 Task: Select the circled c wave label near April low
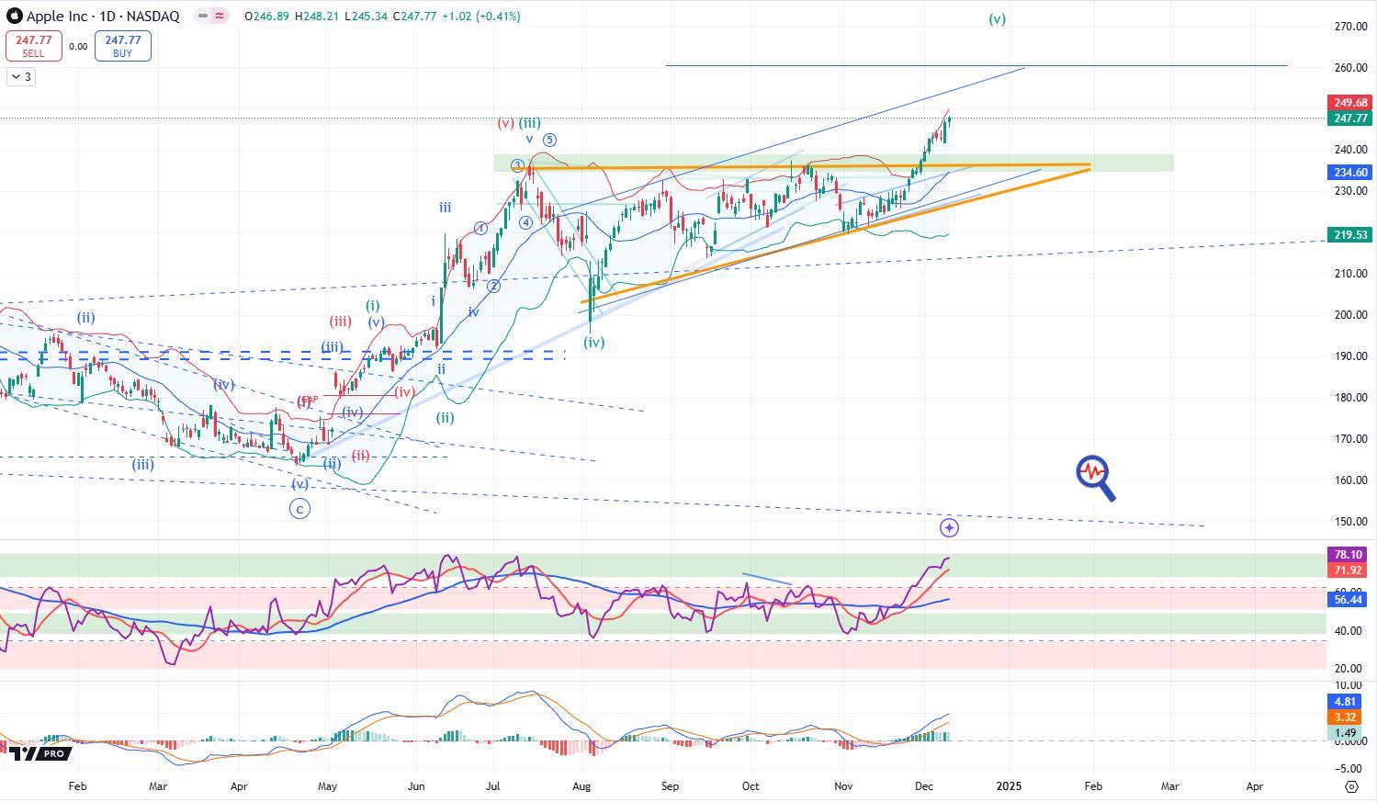[299, 508]
